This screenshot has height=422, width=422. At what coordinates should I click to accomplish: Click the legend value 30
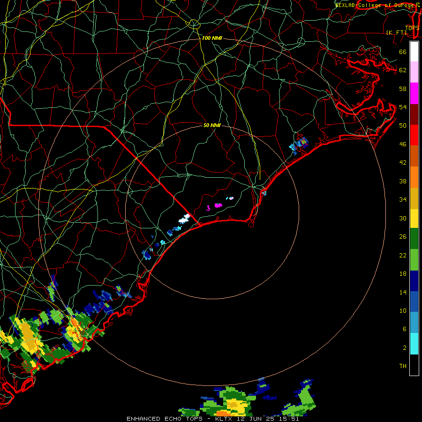point(403,218)
